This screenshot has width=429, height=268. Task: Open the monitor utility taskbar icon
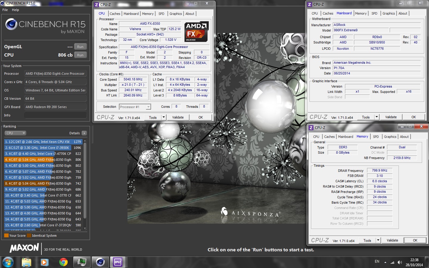pos(82,262)
